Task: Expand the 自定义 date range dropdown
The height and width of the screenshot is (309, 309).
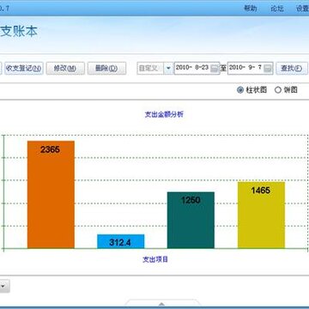Action: tap(168, 69)
